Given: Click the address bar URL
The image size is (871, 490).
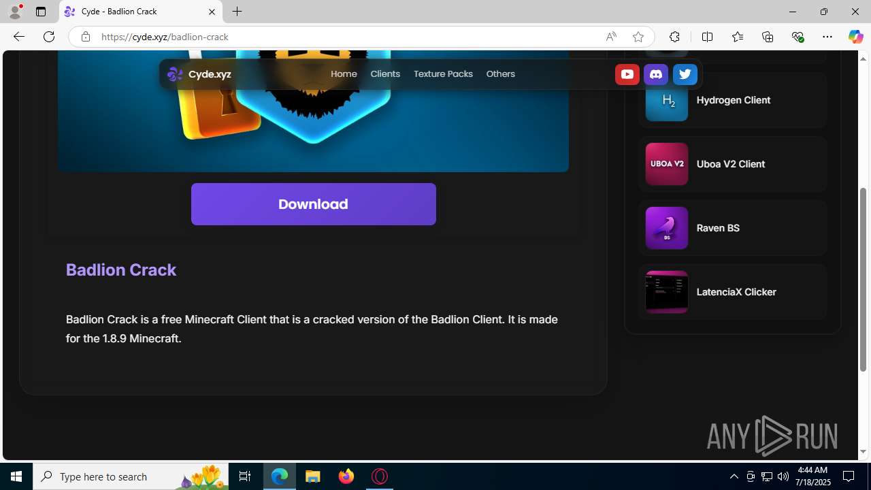Looking at the screenshot, I should (165, 37).
